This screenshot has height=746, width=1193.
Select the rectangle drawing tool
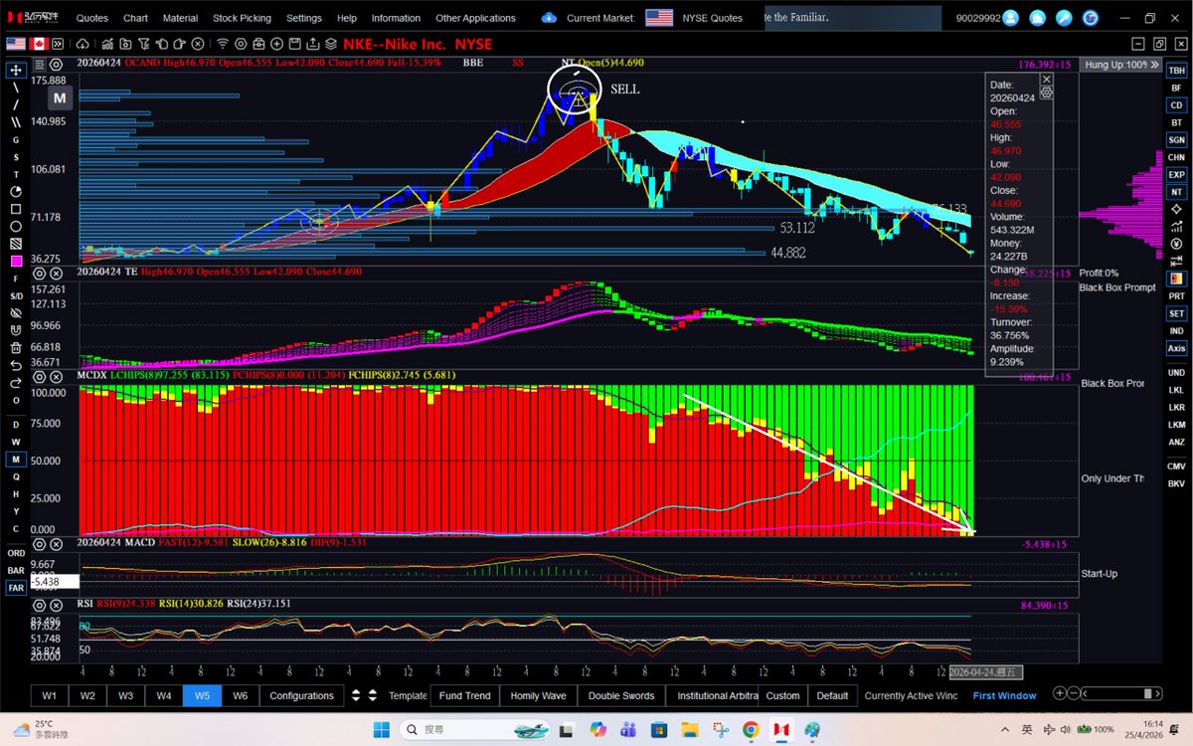(16, 209)
